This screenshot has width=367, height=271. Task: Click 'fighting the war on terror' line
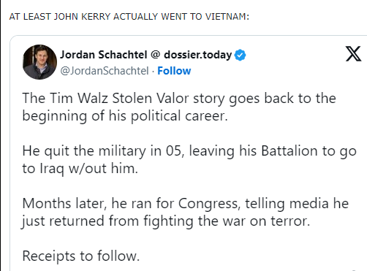coord(165,221)
